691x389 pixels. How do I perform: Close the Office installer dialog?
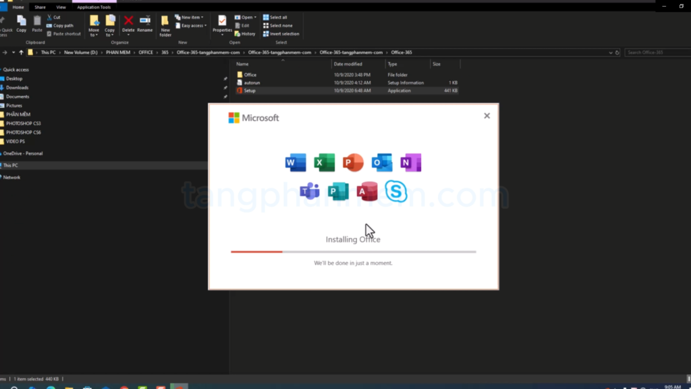pyautogui.click(x=487, y=115)
